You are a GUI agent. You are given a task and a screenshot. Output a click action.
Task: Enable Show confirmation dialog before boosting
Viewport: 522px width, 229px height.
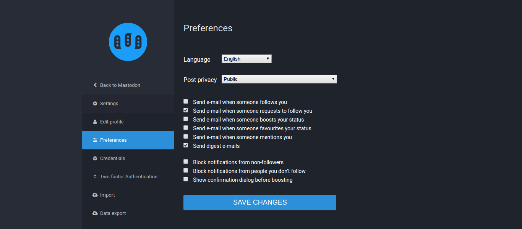(186, 179)
